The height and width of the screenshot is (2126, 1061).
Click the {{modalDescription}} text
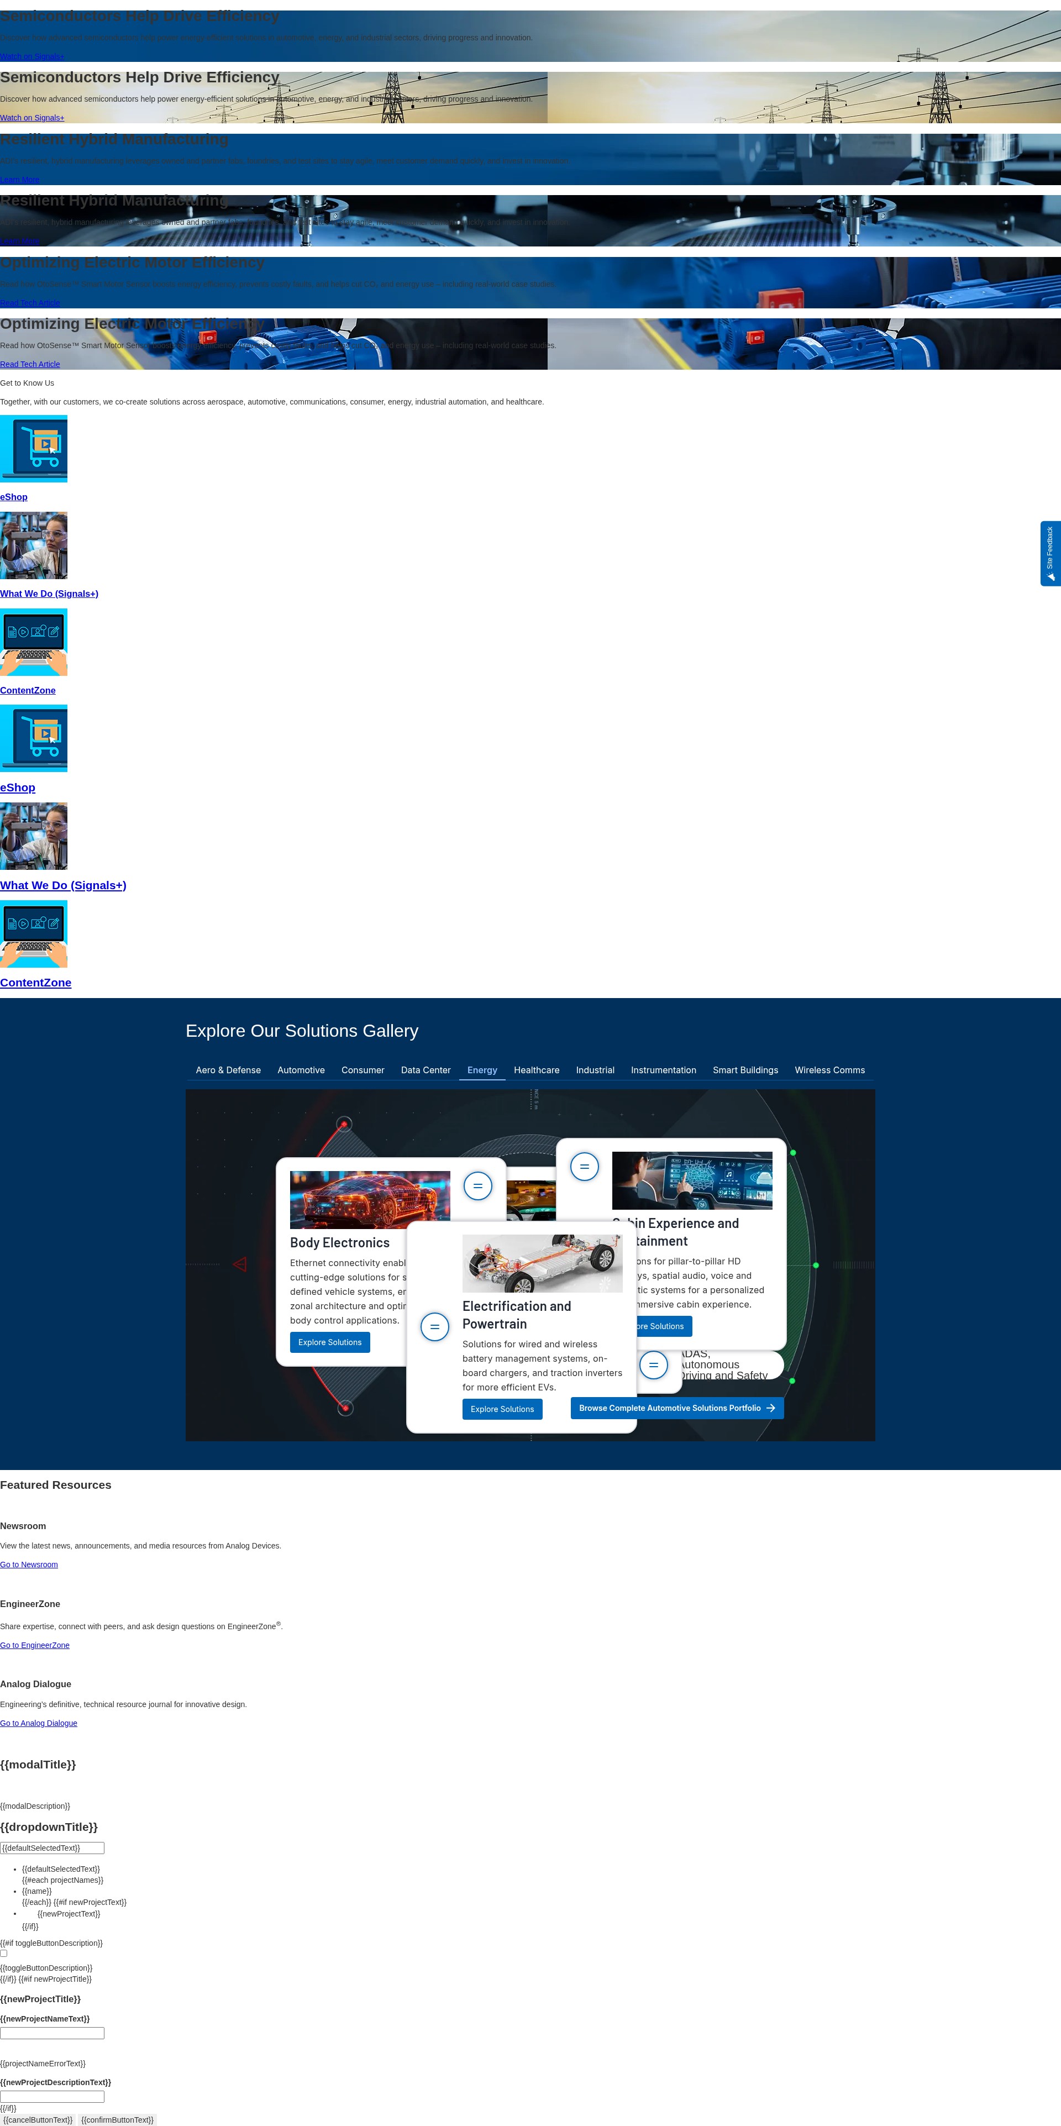[x=35, y=1806]
